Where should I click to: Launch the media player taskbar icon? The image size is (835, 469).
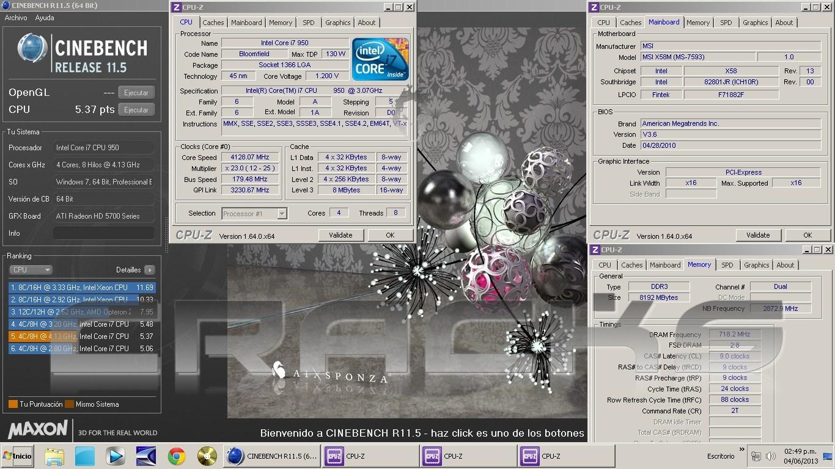click(115, 456)
